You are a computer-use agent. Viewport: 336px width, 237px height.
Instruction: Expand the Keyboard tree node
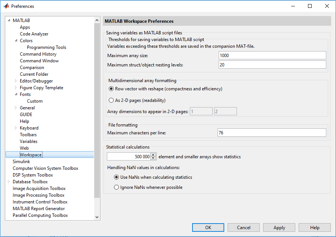[x=16, y=128]
